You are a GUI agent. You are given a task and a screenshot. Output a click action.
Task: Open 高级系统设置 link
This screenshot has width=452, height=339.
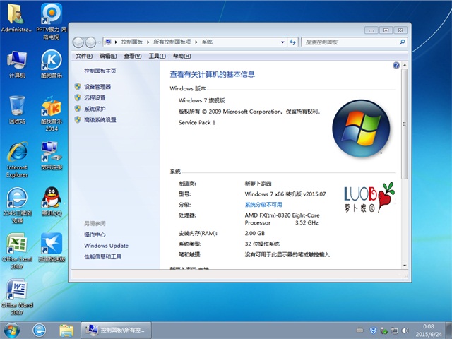pyautogui.click(x=100, y=119)
